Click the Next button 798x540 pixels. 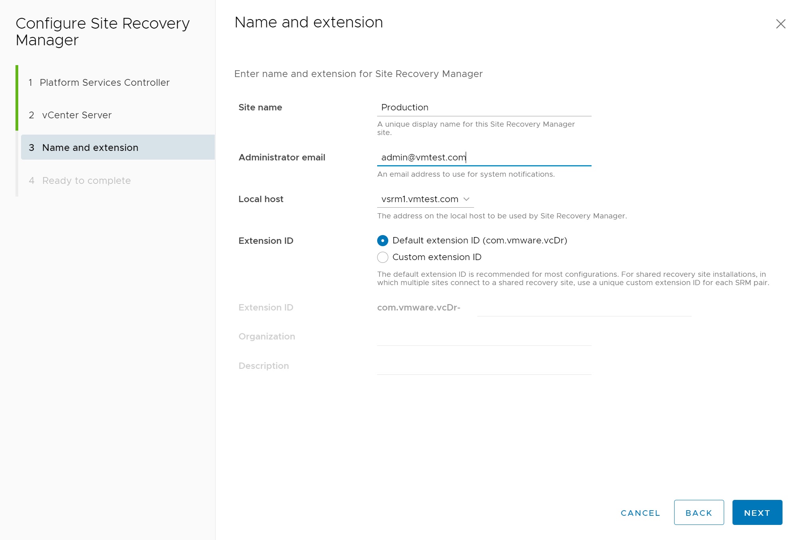point(757,513)
